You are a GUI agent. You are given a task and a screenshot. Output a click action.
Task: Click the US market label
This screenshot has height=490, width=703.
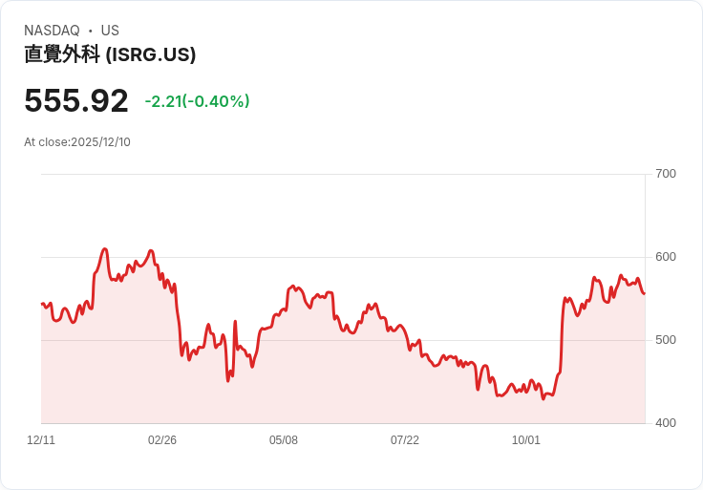coord(110,31)
